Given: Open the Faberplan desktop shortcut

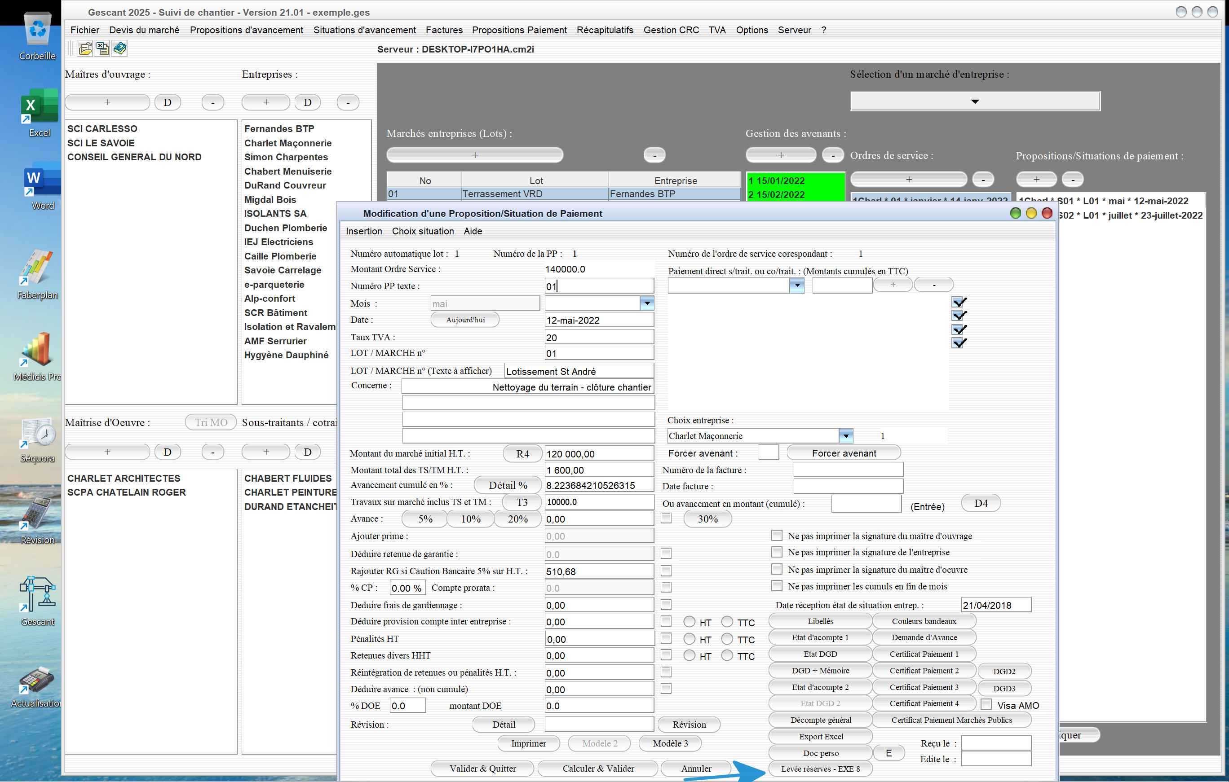Looking at the screenshot, I should [x=37, y=274].
